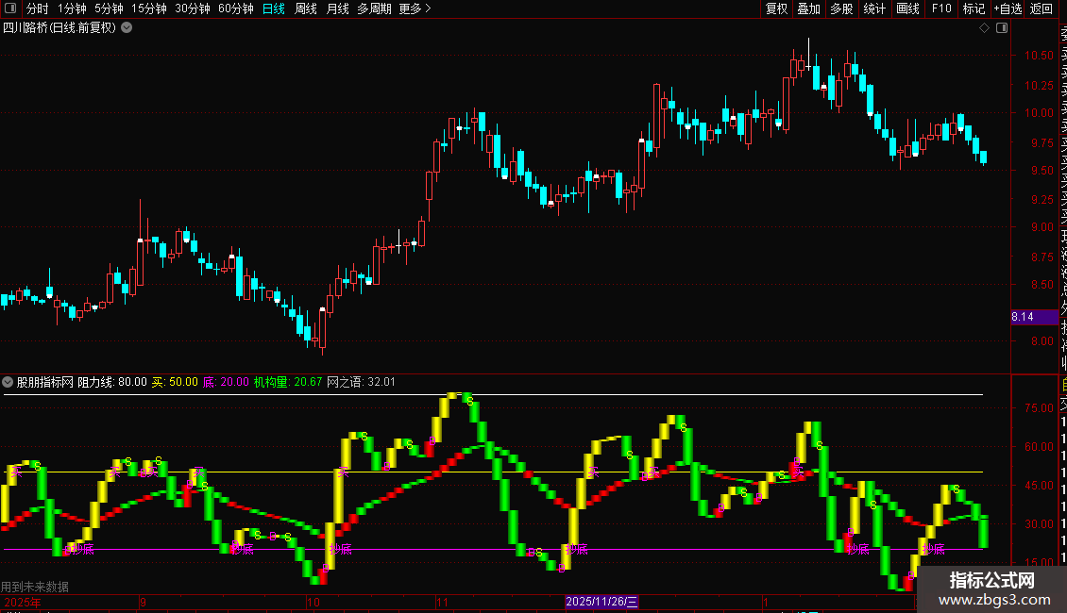Click the month 10 marker on time axis

click(x=313, y=602)
